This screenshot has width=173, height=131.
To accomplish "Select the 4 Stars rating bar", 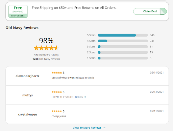I will [123, 41].
